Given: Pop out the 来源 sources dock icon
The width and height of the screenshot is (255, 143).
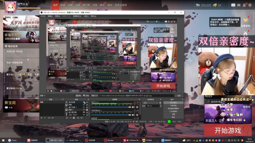Looking at the screenshot, I should (88, 99).
